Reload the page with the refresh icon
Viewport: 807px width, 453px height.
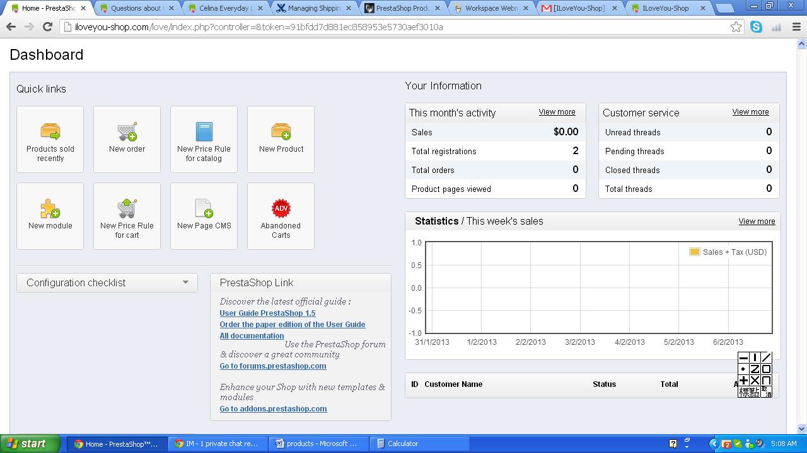[47, 26]
